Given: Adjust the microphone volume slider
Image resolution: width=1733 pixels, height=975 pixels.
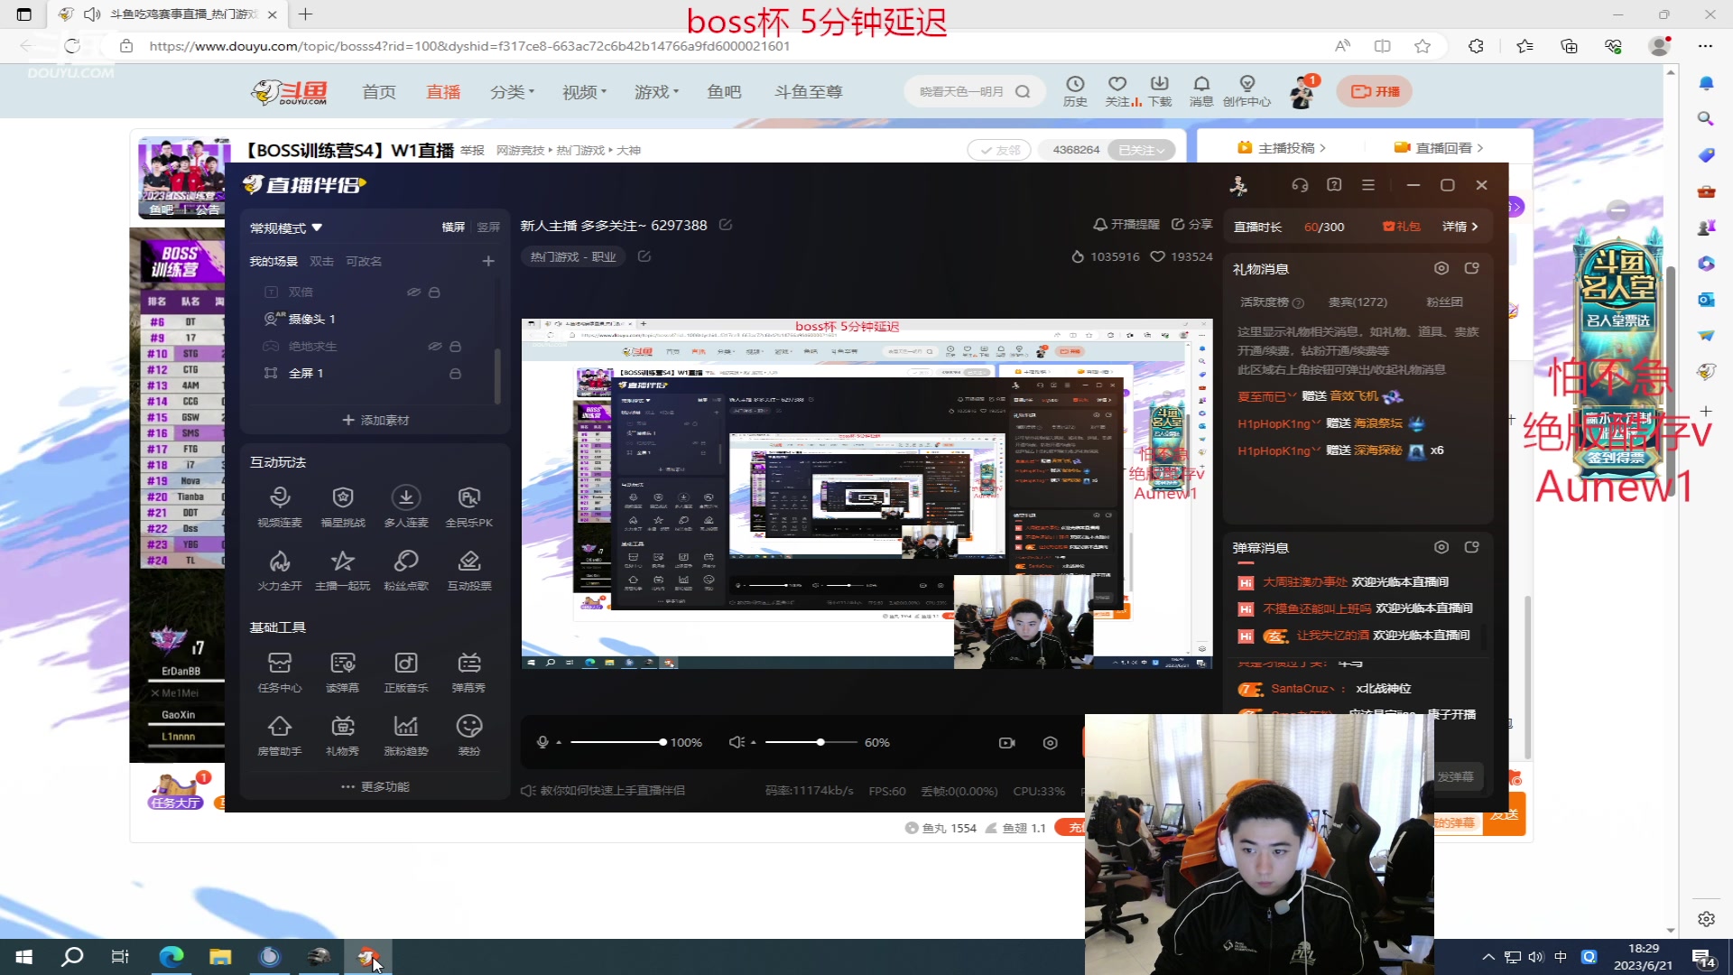Looking at the screenshot, I should 663,743.
